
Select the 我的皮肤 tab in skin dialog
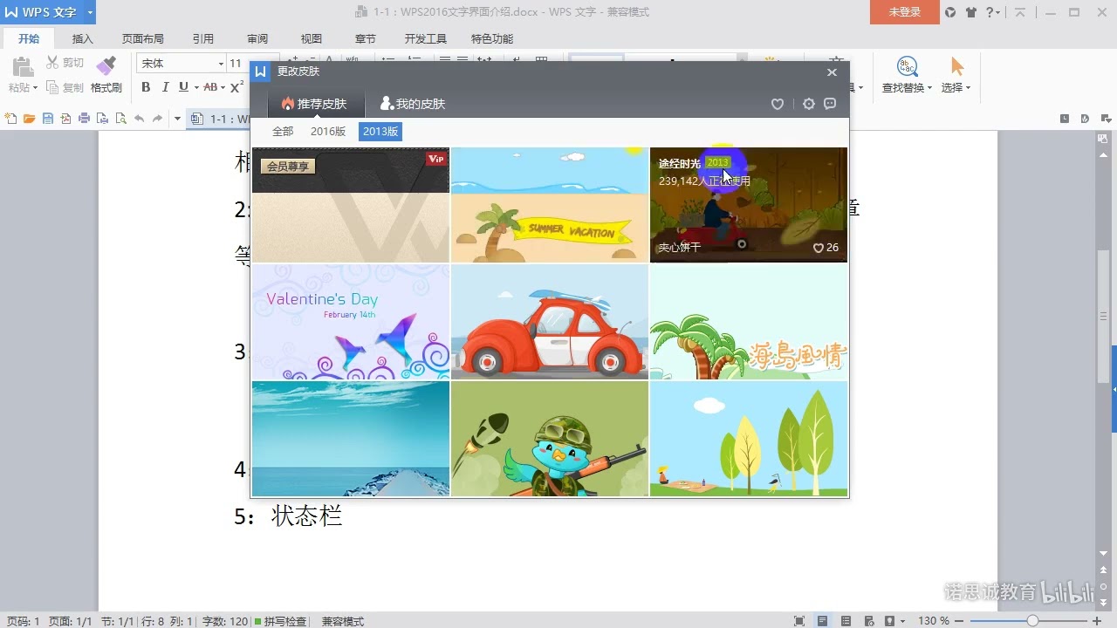point(413,104)
